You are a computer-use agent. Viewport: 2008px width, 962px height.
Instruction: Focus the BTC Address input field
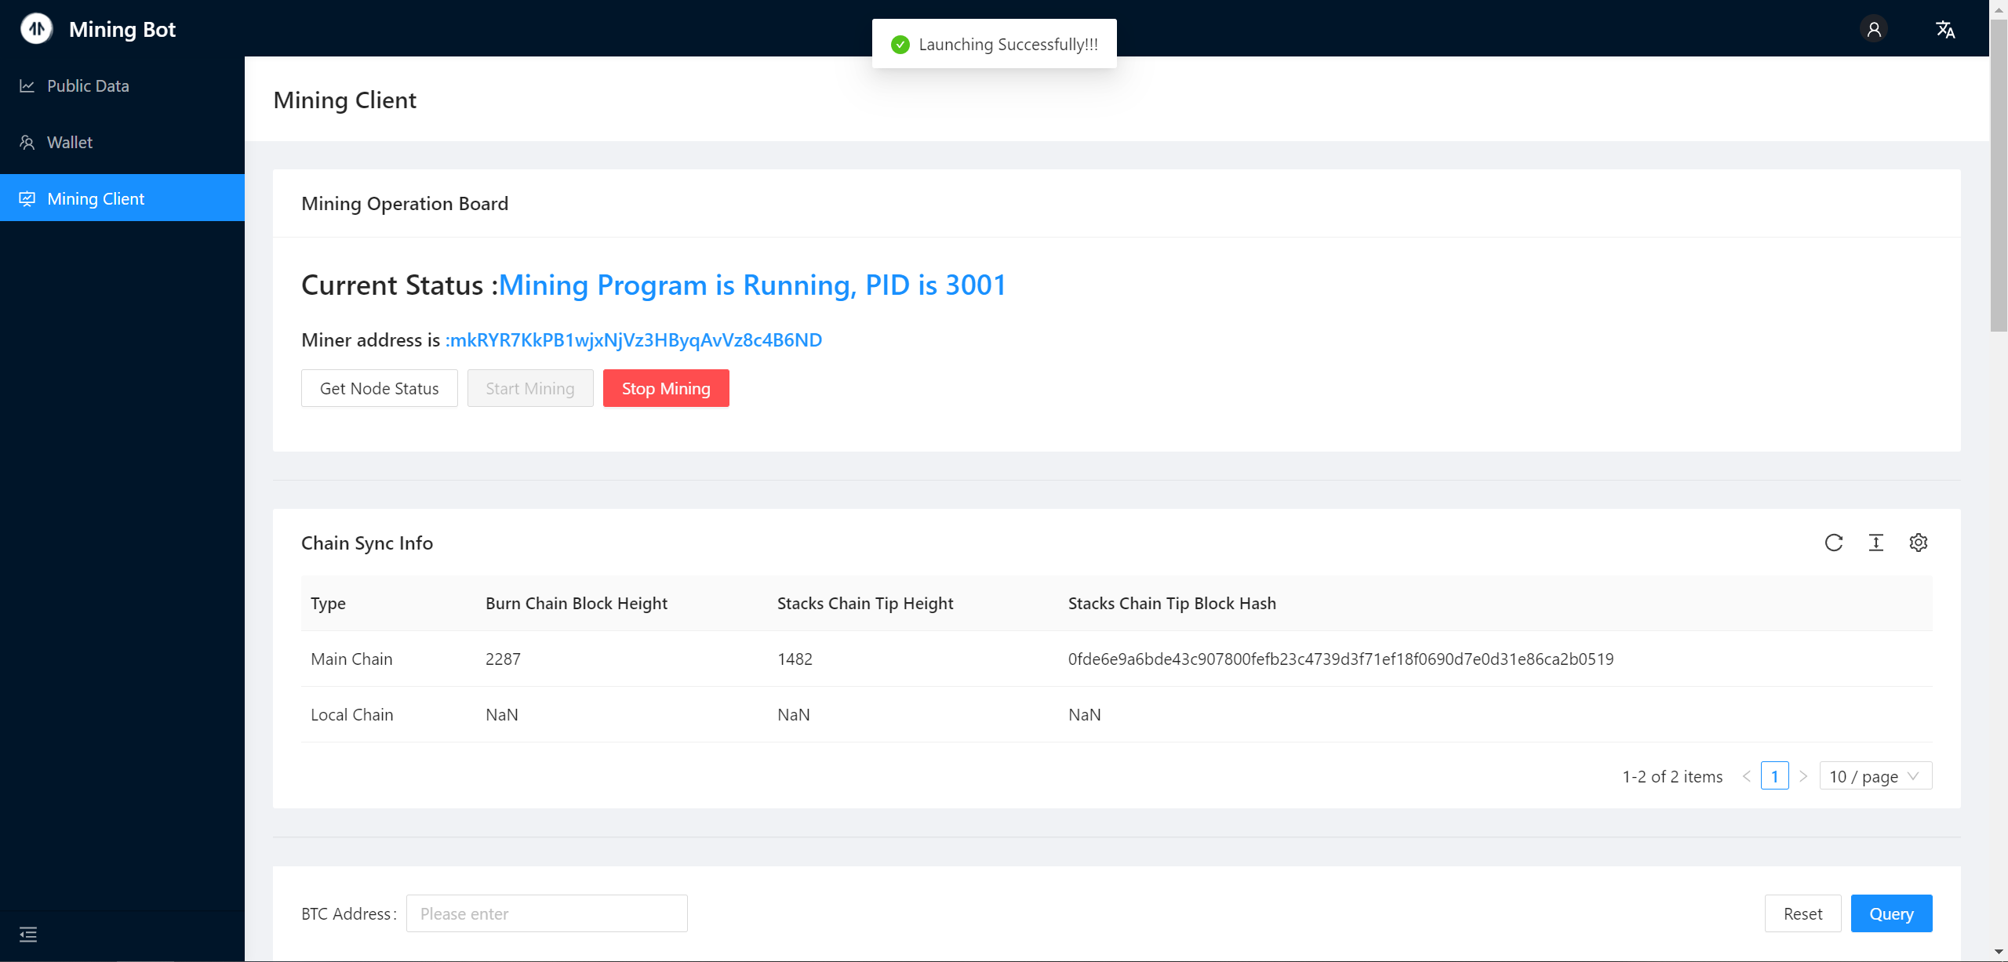pos(547,913)
